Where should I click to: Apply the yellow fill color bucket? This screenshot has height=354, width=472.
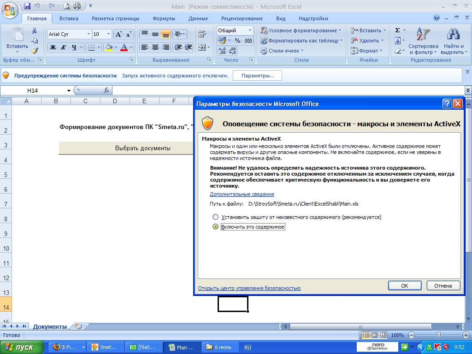coord(109,47)
